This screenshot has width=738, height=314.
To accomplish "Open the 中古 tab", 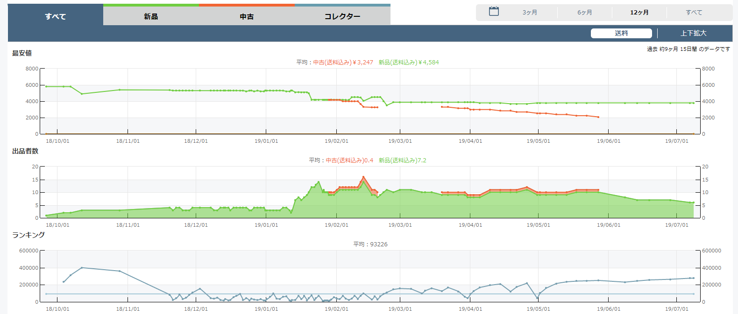I will (247, 16).
